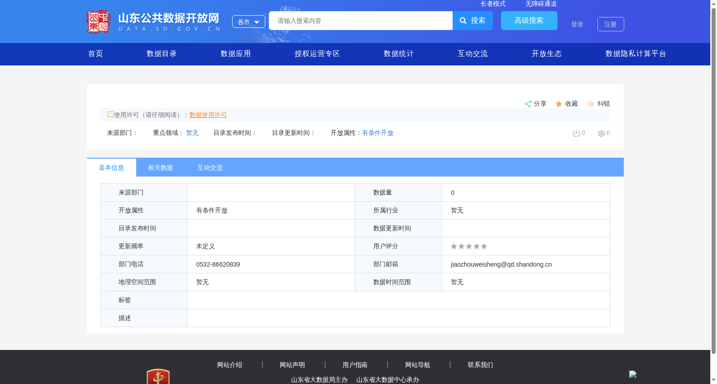Click the error report icon 纠错
This screenshot has width=717, height=384.
click(x=591, y=104)
